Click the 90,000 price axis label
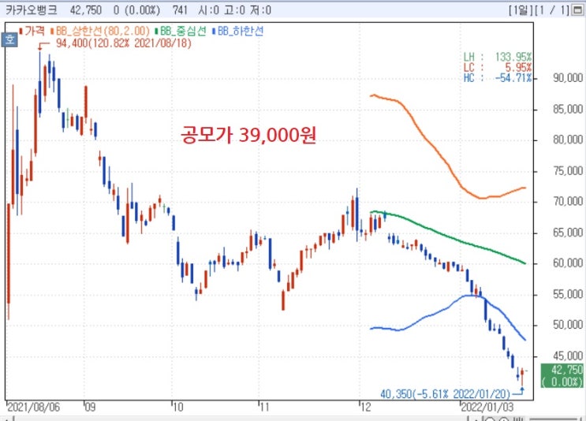Screen dimensions: 586x421 (x=568, y=78)
